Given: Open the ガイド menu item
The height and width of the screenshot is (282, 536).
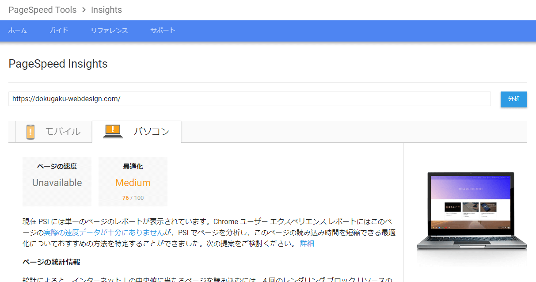Looking at the screenshot, I should (59, 30).
